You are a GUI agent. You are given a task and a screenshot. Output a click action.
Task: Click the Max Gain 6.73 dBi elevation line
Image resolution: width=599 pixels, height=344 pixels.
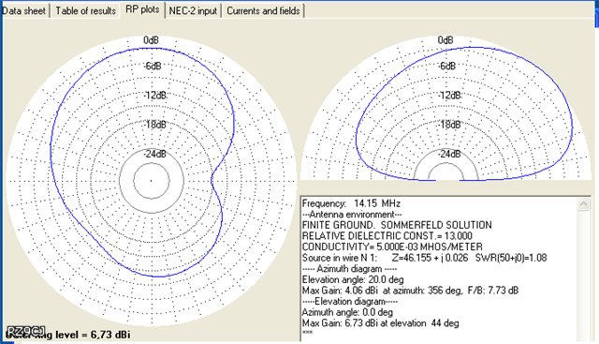pos(381,323)
